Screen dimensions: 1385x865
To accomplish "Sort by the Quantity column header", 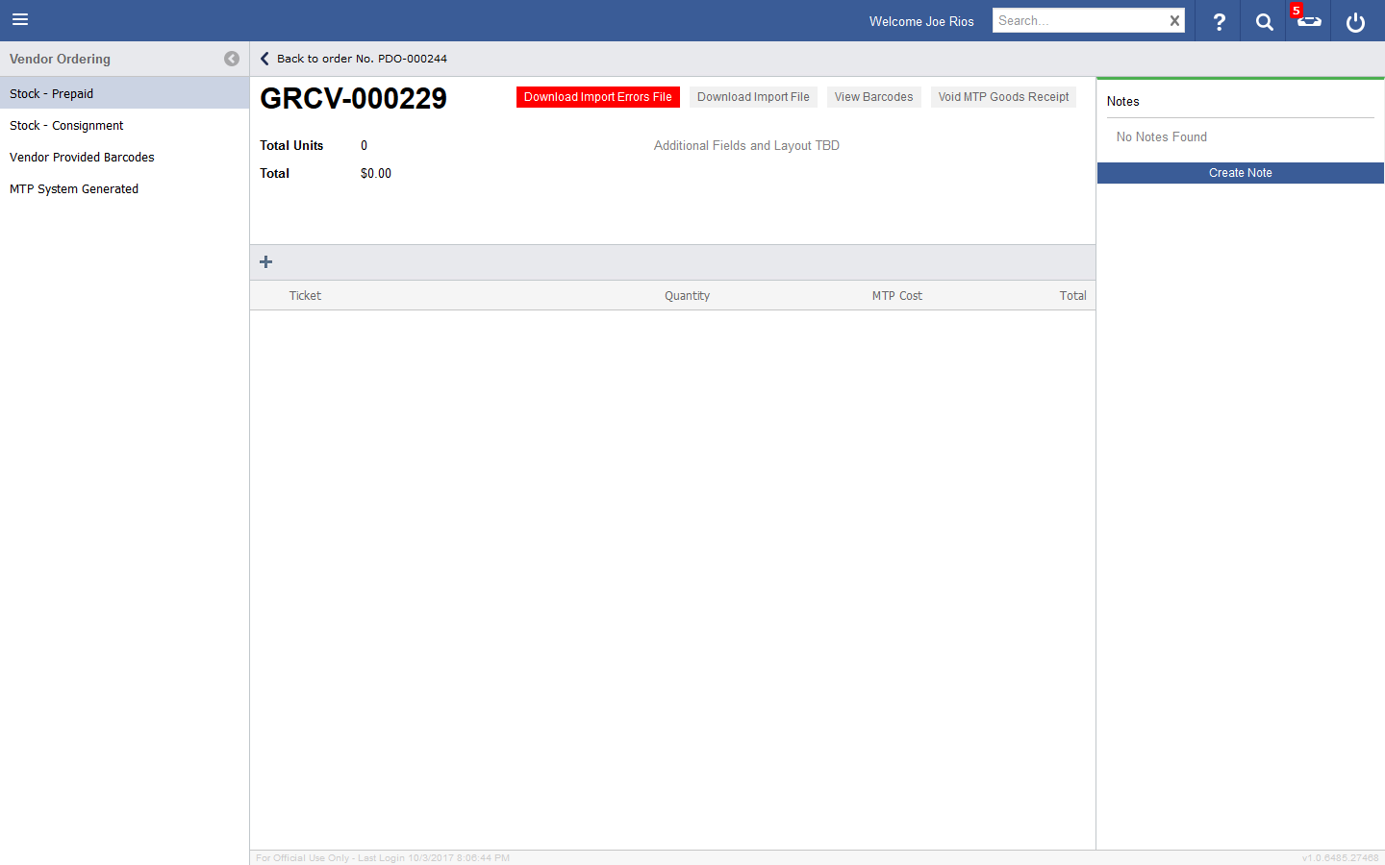I will (687, 296).
